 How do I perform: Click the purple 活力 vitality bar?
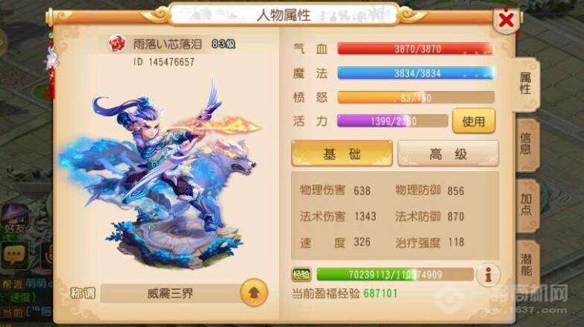pyautogui.click(x=392, y=121)
